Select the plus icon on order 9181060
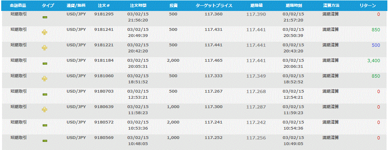Viewport: 389px width, 150px height. pos(45,78)
